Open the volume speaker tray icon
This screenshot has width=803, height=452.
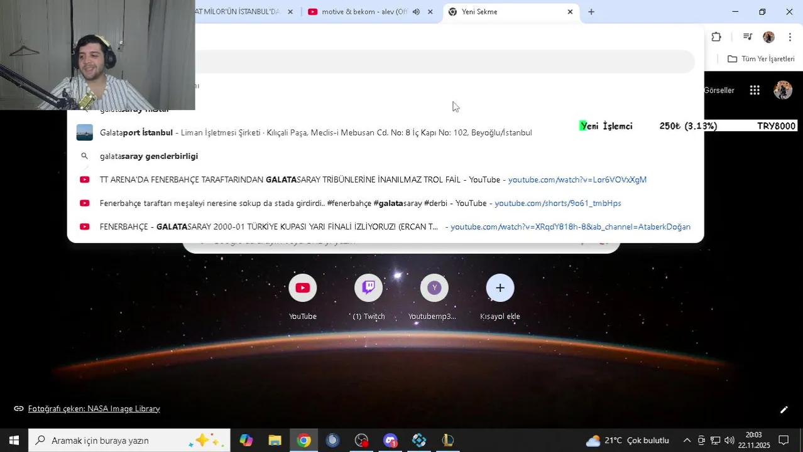729,440
